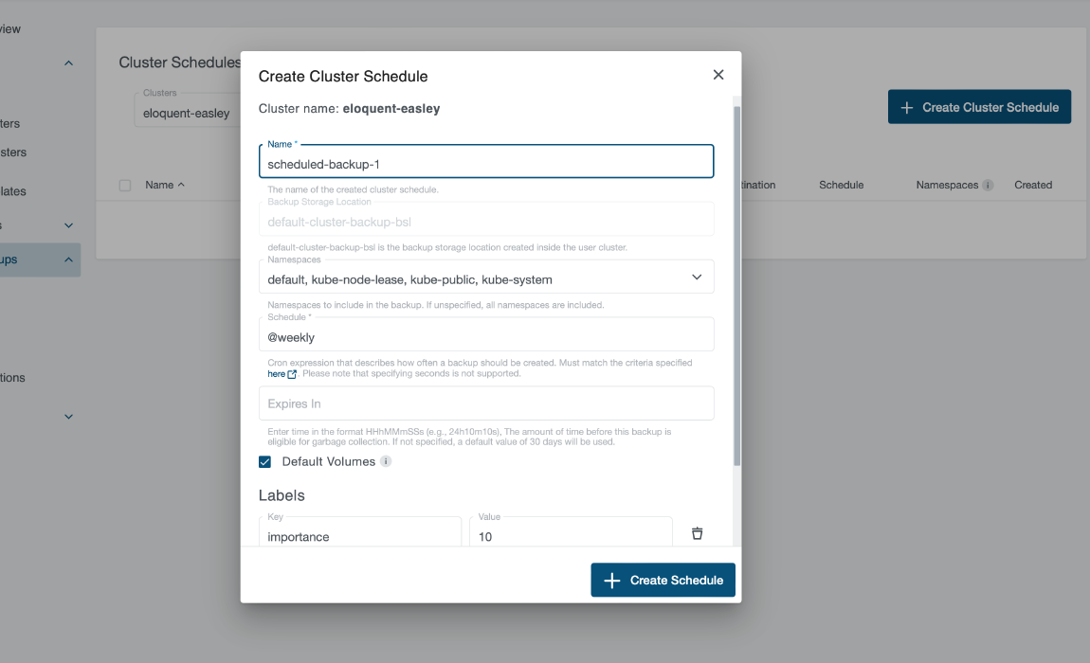The height and width of the screenshot is (663, 1090).
Task: Submit the form with Create Schedule button
Action: (663, 580)
